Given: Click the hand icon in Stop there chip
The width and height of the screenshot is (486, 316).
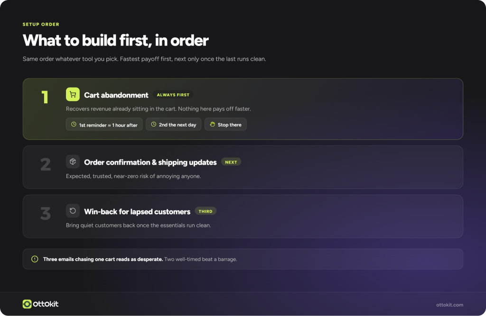Looking at the screenshot, I should point(212,125).
